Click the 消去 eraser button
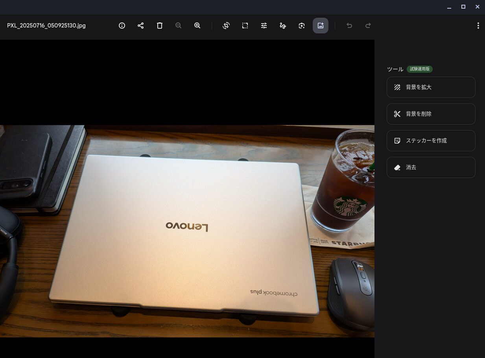This screenshot has height=358, width=485. pyautogui.click(x=431, y=167)
